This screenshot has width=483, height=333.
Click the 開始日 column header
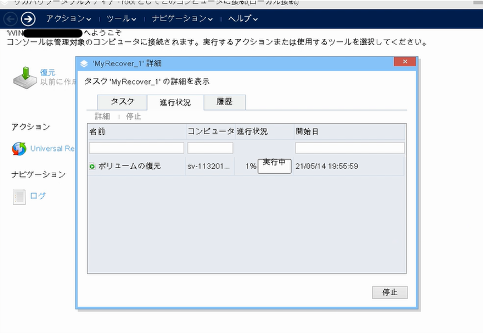(x=349, y=131)
